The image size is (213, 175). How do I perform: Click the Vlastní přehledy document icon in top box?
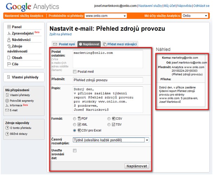point(8,77)
